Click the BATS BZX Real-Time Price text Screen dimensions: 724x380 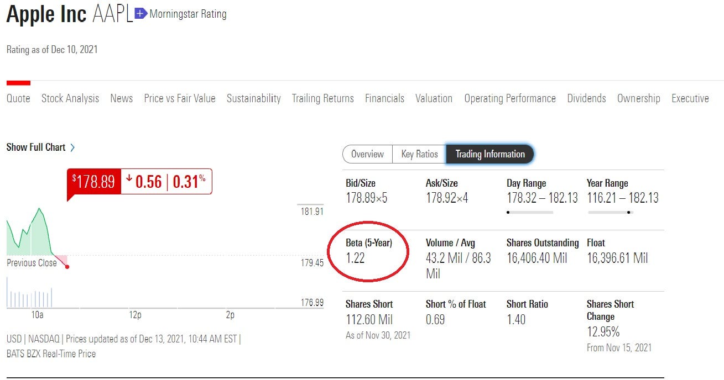coord(51,354)
